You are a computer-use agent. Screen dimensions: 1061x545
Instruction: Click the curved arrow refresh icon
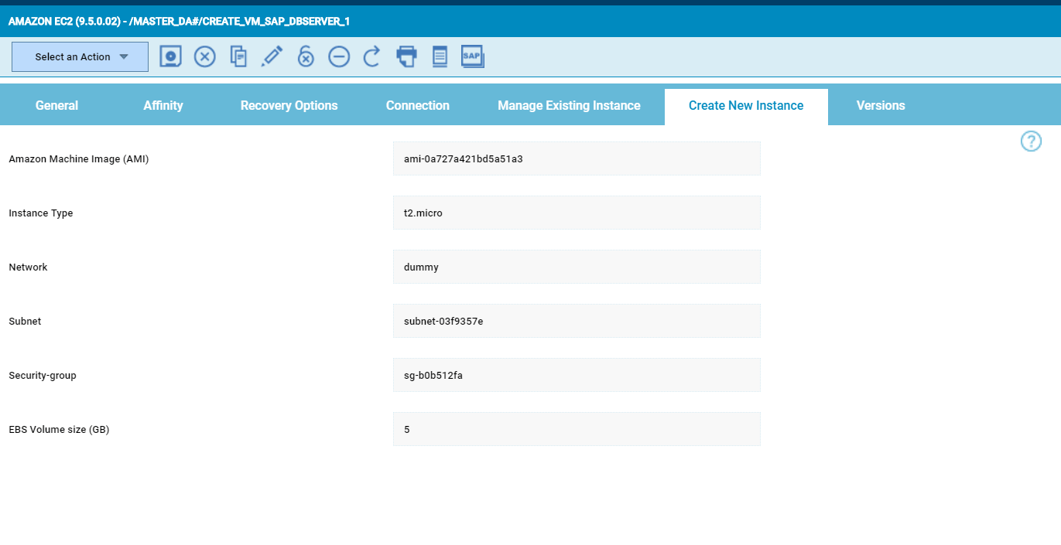coord(372,56)
